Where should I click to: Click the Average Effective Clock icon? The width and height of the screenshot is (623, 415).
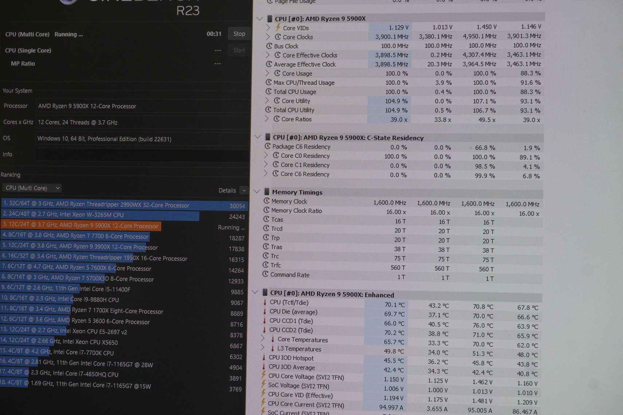click(269, 64)
